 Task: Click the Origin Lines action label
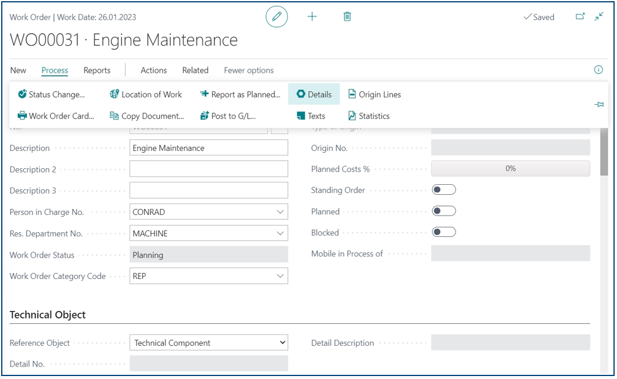pyautogui.click(x=380, y=95)
